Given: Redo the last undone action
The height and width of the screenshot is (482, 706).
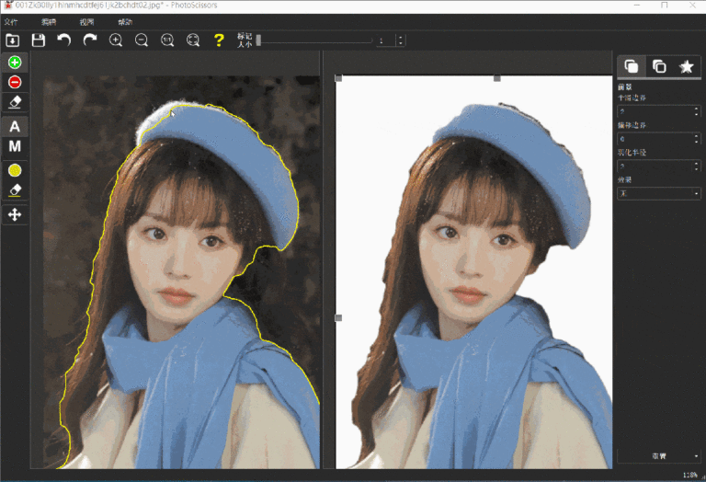Looking at the screenshot, I should (x=90, y=40).
